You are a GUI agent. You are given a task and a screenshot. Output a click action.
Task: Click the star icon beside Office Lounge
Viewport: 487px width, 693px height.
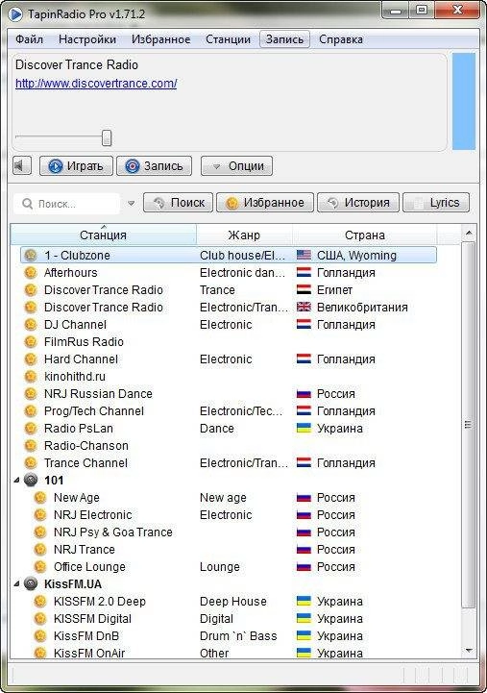point(40,566)
